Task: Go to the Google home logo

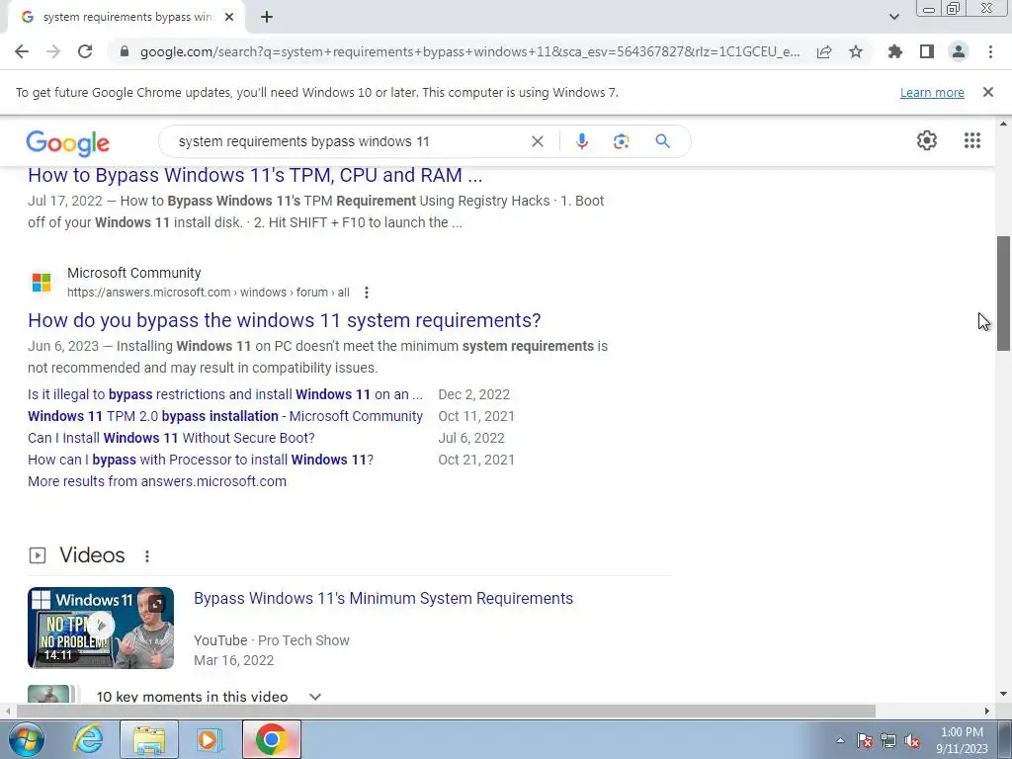Action: pos(68,142)
